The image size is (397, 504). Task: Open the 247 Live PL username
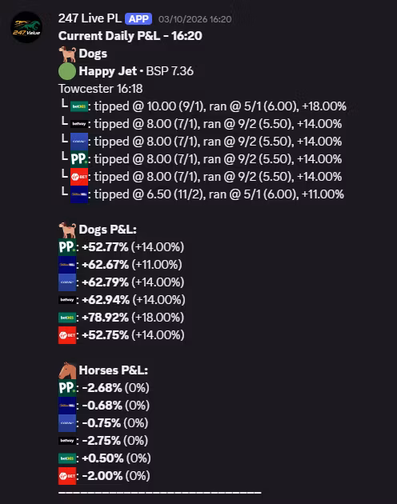90,18
